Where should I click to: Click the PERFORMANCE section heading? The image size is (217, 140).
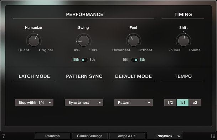[x=84, y=14]
